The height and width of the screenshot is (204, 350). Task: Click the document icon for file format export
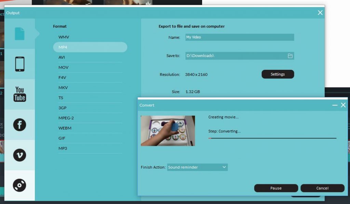point(19,33)
